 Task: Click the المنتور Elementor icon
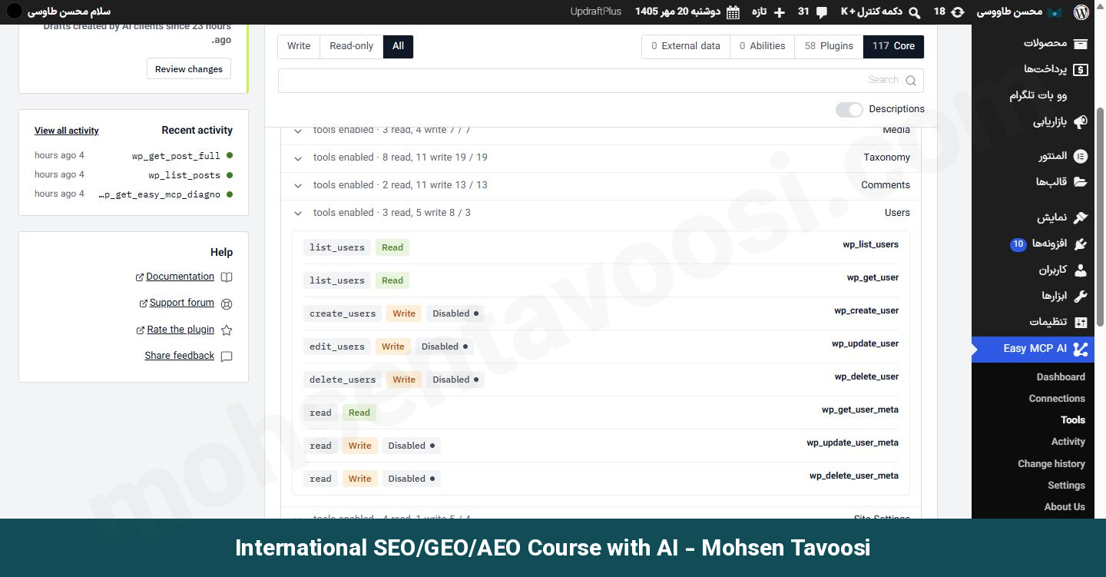(1081, 156)
